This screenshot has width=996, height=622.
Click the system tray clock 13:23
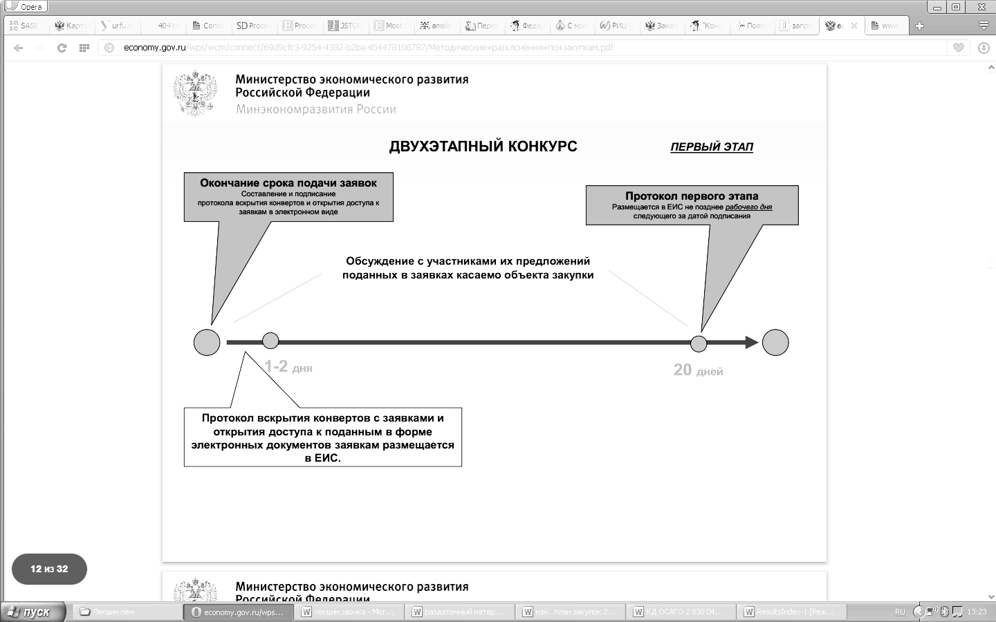[x=977, y=612]
